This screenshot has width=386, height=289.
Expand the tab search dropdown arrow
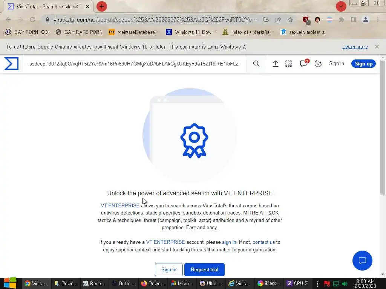tap(341, 6)
